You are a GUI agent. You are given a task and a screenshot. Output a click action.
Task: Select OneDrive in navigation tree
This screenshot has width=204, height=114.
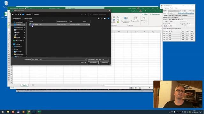pos(19,47)
